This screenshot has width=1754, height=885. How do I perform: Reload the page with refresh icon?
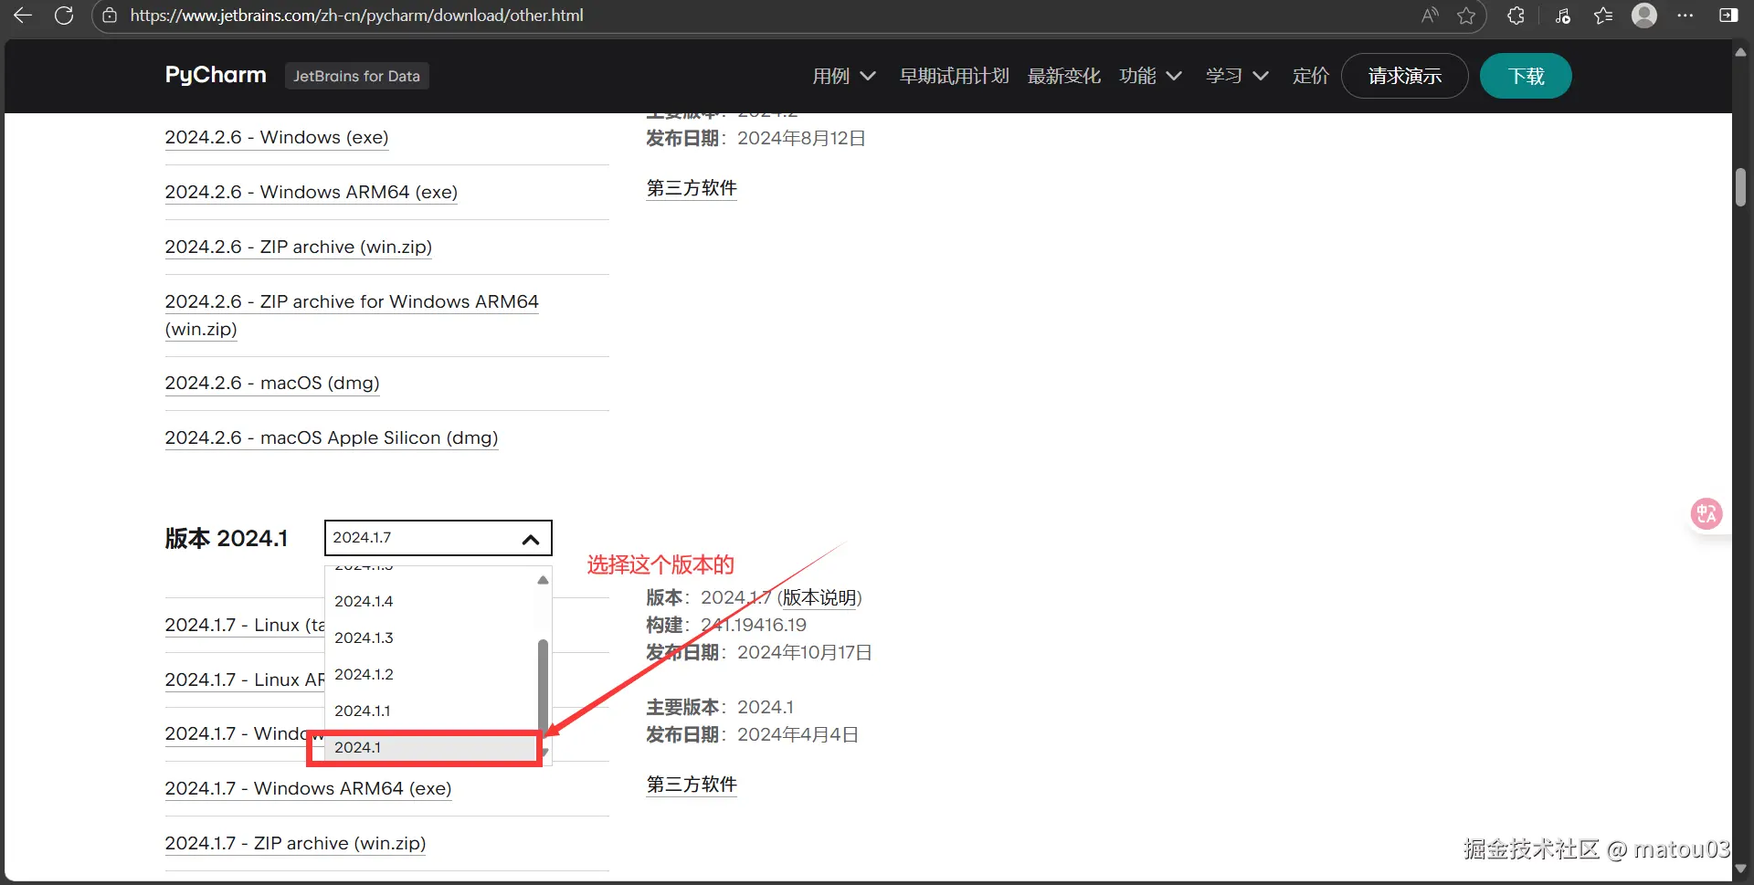[64, 16]
